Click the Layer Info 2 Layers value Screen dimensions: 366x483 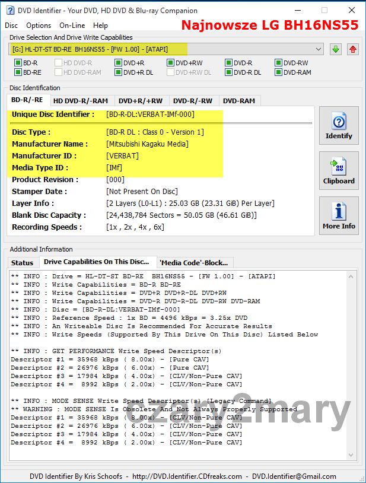tap(190, 204)
